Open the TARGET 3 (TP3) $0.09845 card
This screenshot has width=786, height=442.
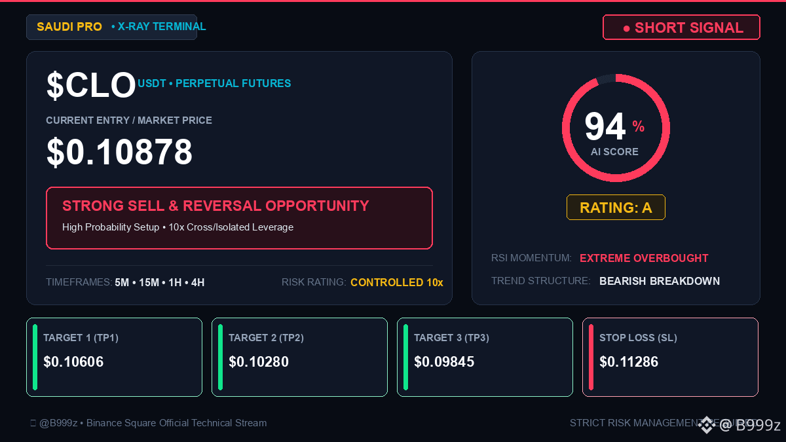[x=485, y=357]
